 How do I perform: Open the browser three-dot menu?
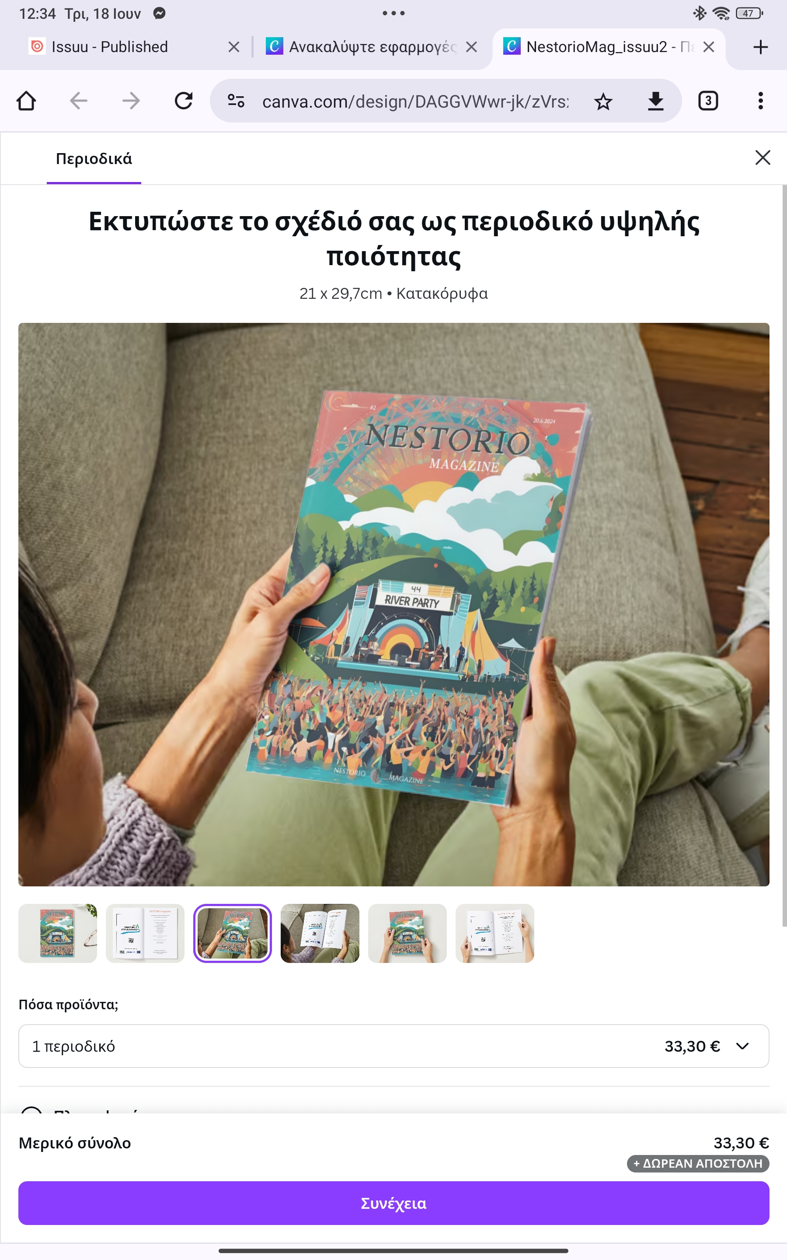coord(760,101)
